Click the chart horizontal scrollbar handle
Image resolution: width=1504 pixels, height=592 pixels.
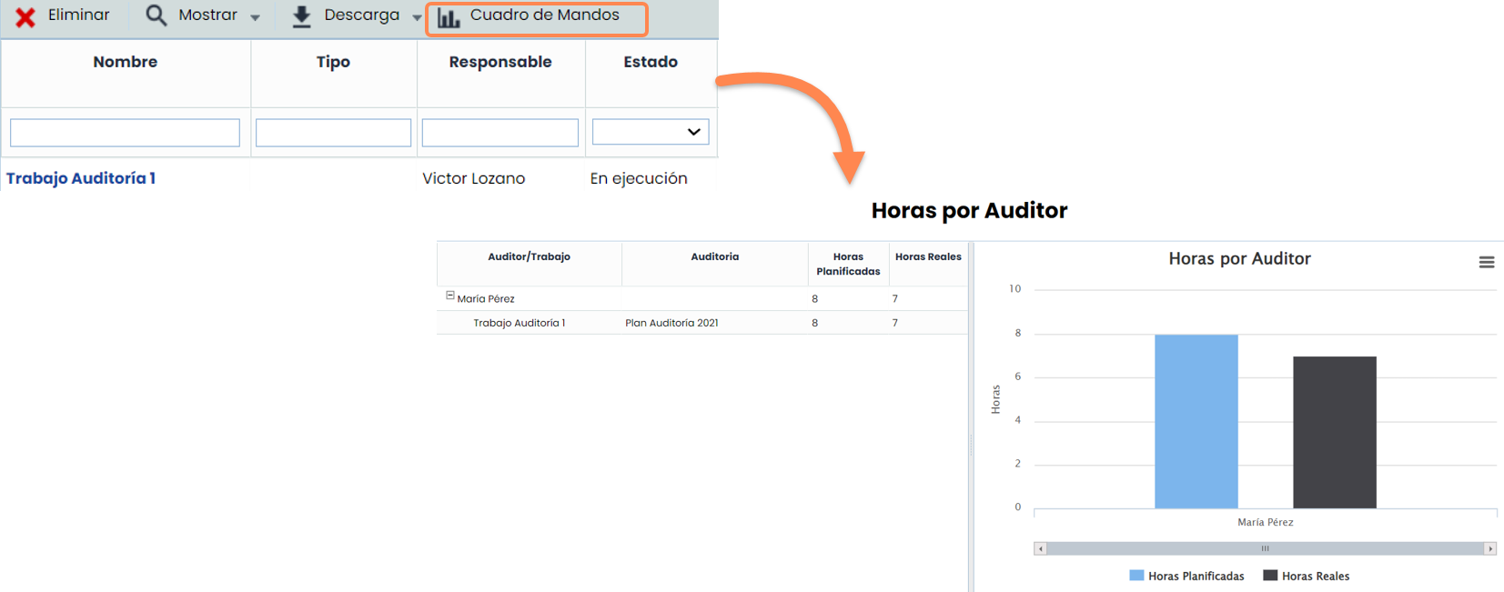[x=1265, y=548]
